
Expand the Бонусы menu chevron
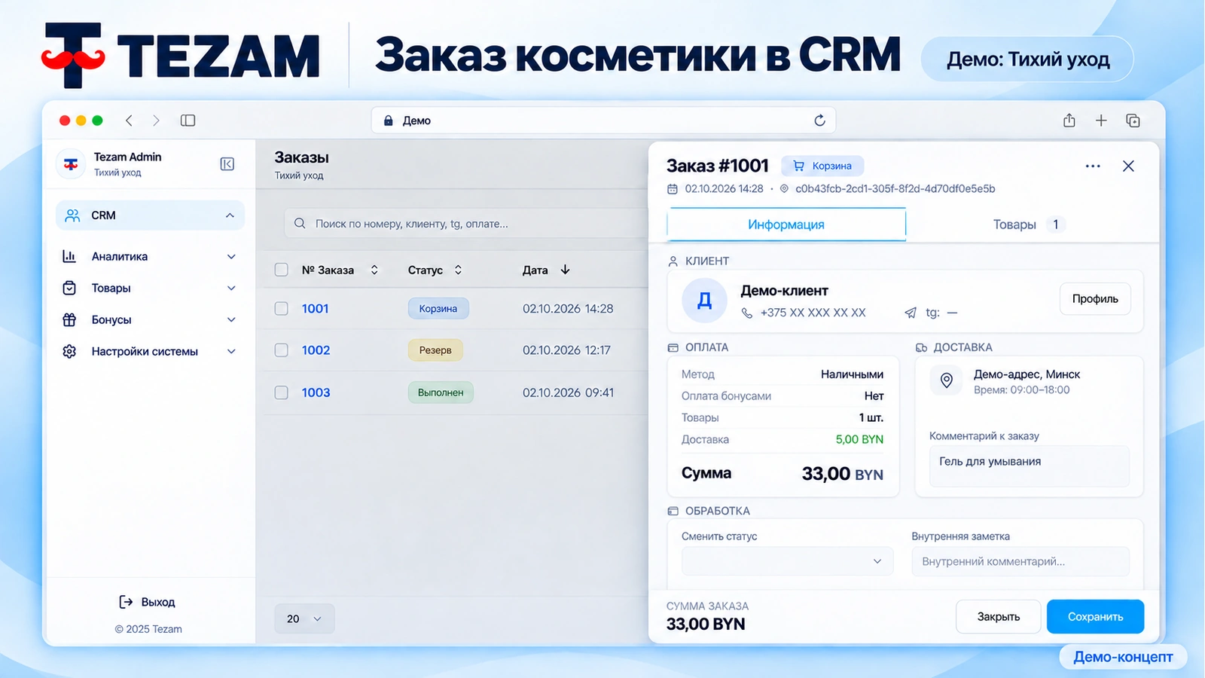(231, 319)
